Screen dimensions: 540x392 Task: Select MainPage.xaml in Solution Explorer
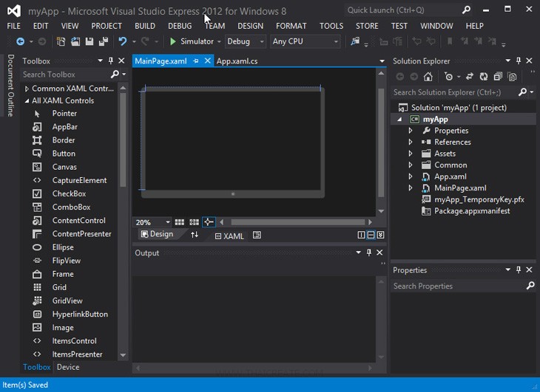460,188
